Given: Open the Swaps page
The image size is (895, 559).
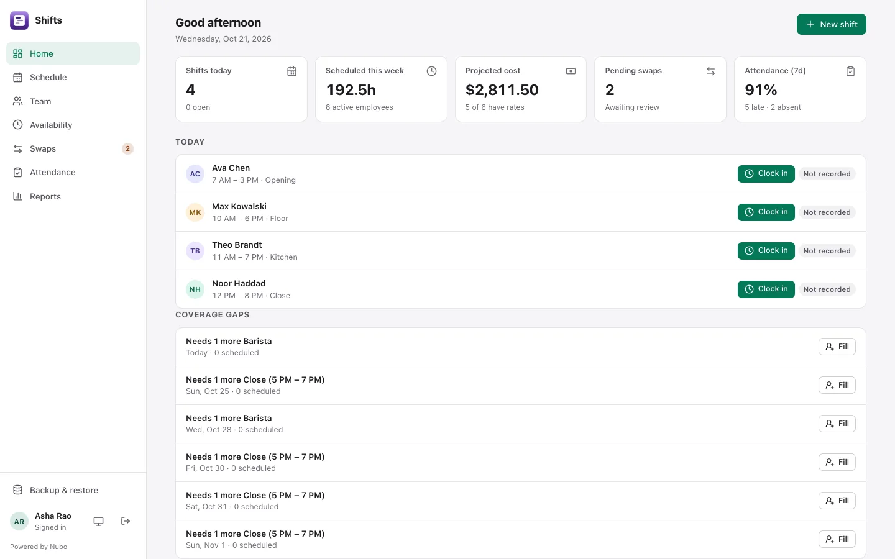Looking at the screenshot, I should 73,148.
